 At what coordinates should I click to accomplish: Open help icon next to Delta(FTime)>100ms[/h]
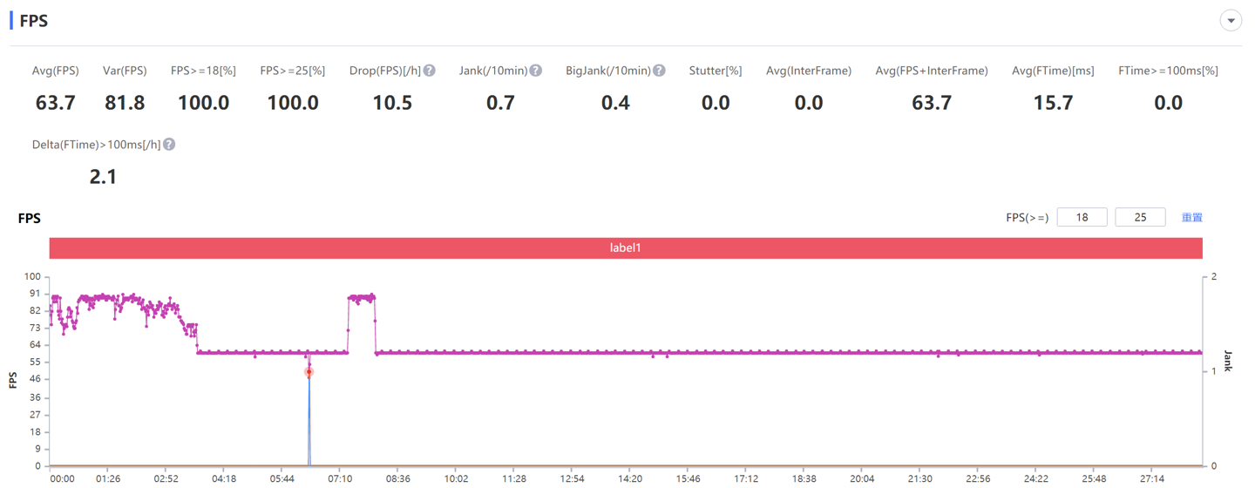[169, 145]
